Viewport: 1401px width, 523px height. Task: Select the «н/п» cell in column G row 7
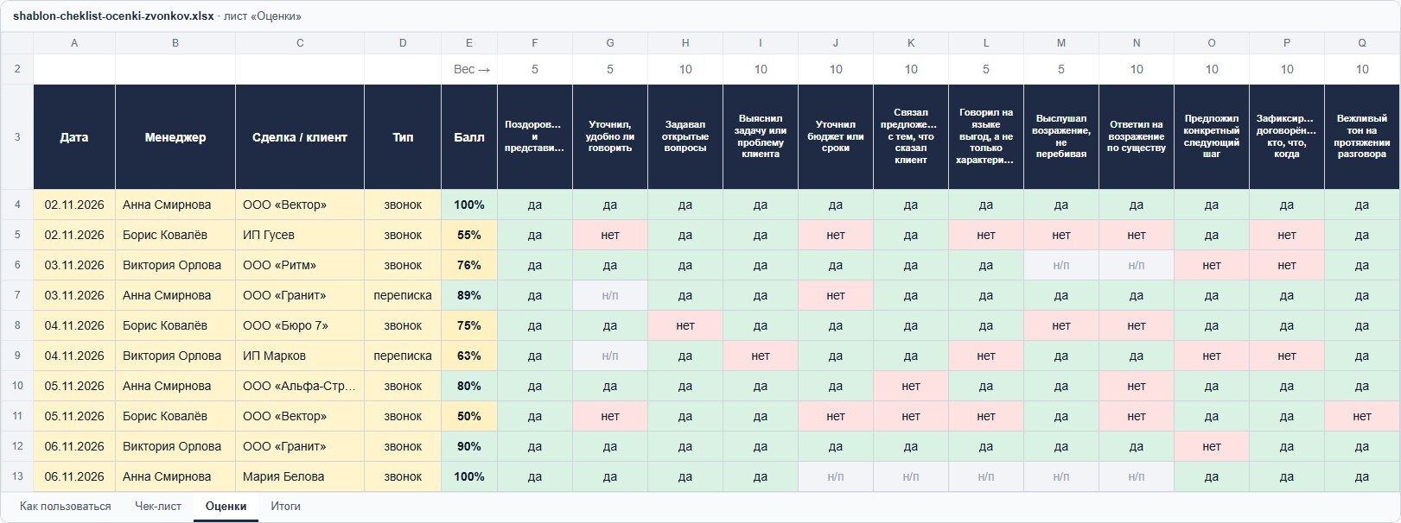point(610,295)
